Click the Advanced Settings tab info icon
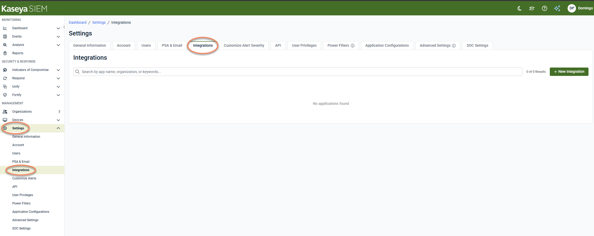Image resolution: width=594 pixels, height=236 pixels. click(454, 46)
